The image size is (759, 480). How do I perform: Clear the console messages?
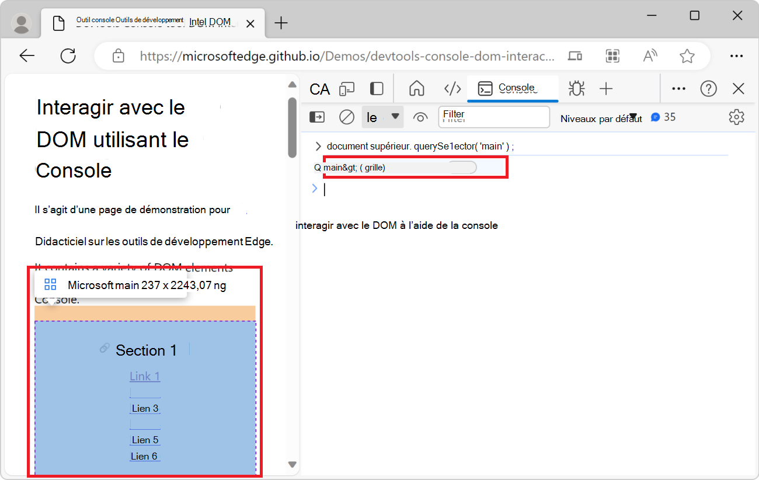(346, 117)
